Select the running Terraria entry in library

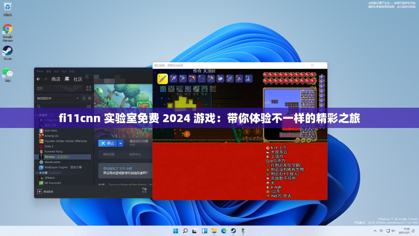(63, 157)
